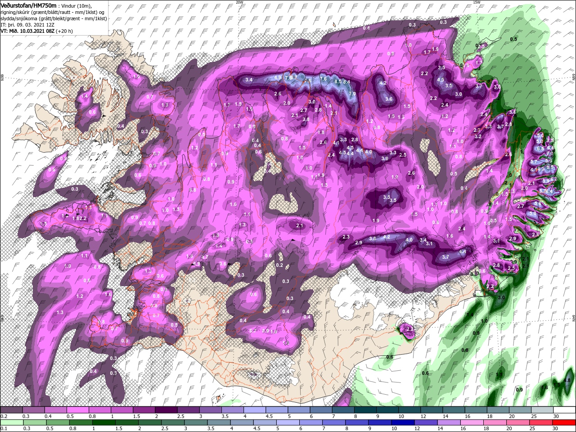Screen dimensions: 576x432
Task: Click the '0.2' label in snow legend
Action: coord(3,417)
